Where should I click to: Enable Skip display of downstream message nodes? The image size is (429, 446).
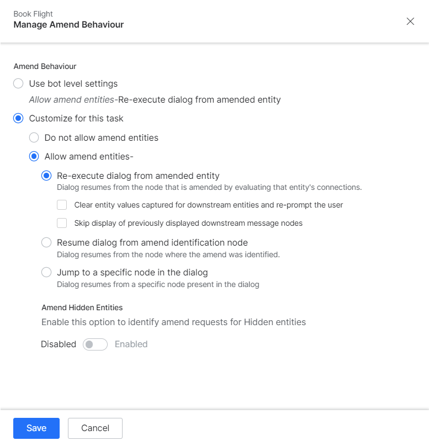(62, 224)
